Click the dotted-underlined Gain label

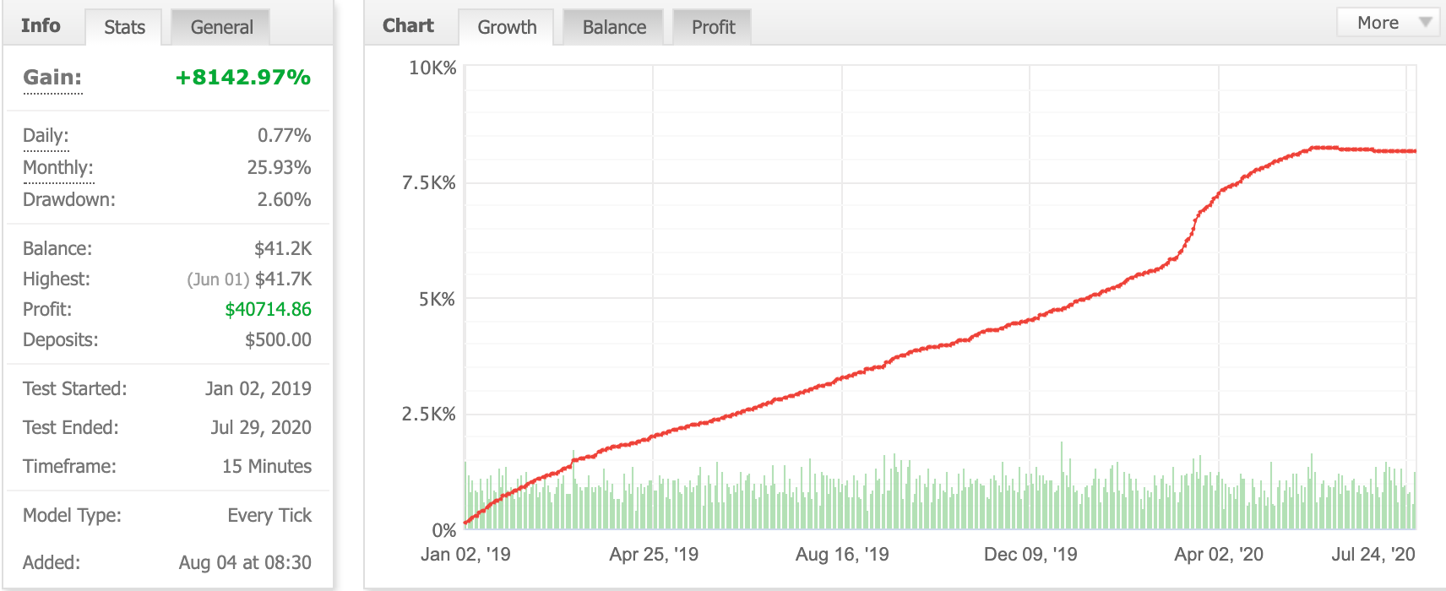(52, 77)
